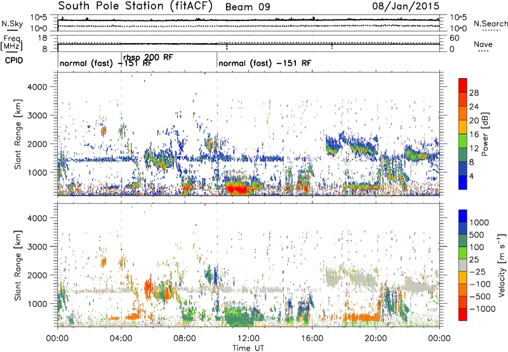Click the '12:00' time axis label
This screenshot has height=352, width=508.
point(248,339)
